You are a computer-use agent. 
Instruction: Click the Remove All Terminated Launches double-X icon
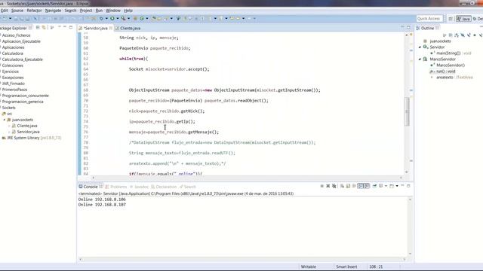pyautogui.click(x=334, y=186)
